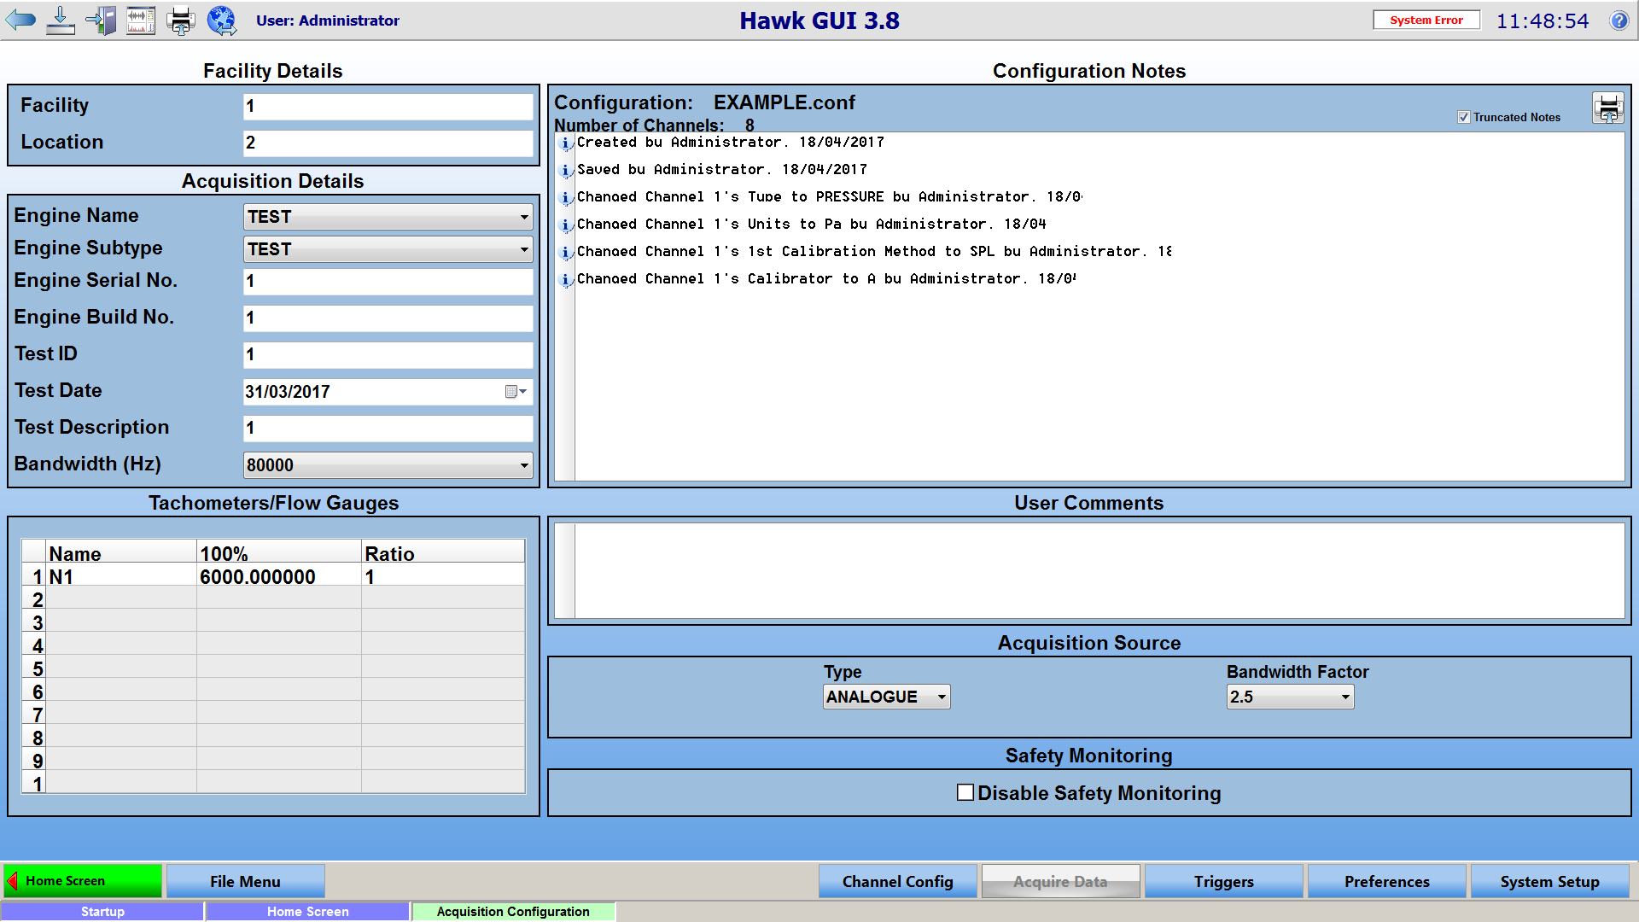Image resolution: width=1639 pixels, height=922 pixels.
Task: Click the log-in door icon
Action: click(x=101, y=20)
